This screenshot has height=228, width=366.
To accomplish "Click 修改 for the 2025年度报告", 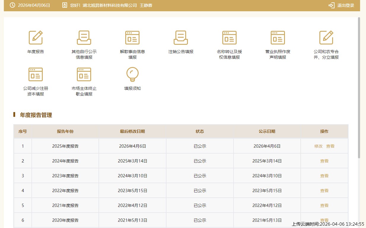I will coord(318,146).
